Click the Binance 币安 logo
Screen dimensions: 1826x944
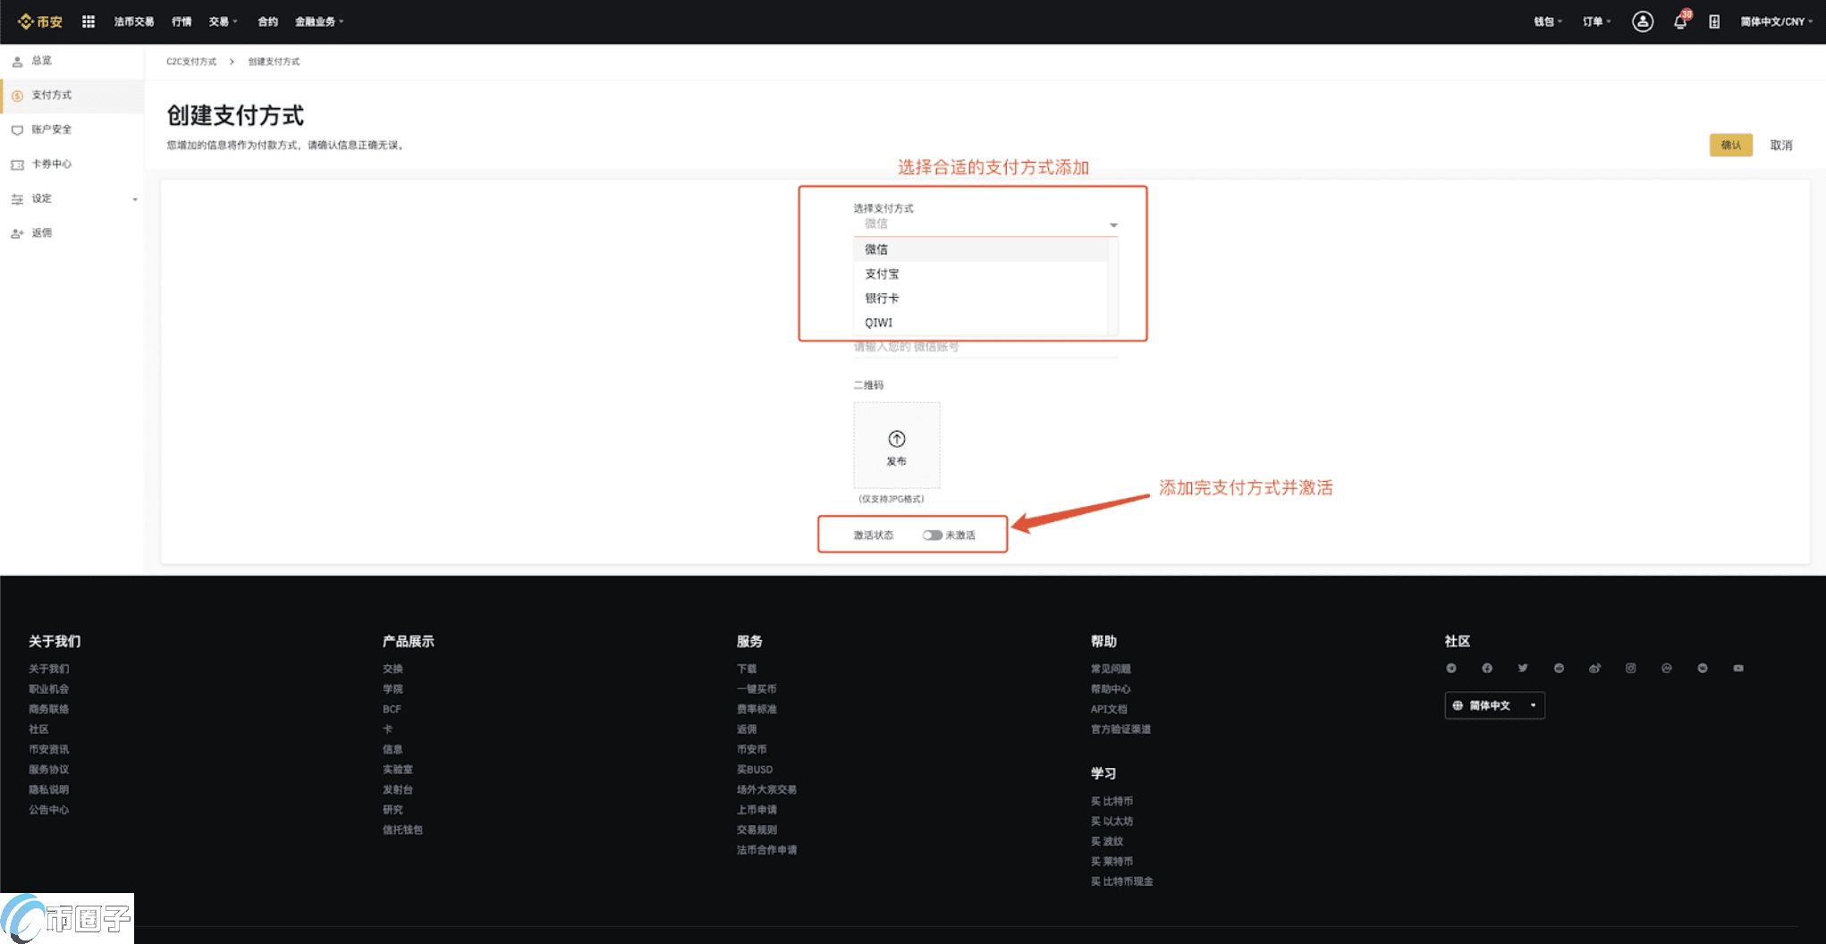click(40, 21)
